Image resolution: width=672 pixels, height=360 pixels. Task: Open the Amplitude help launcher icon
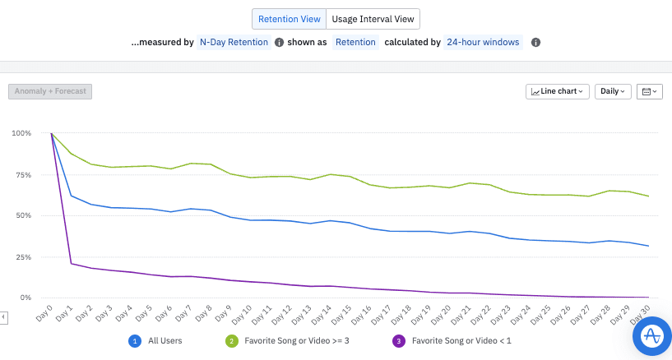(652, 335)
